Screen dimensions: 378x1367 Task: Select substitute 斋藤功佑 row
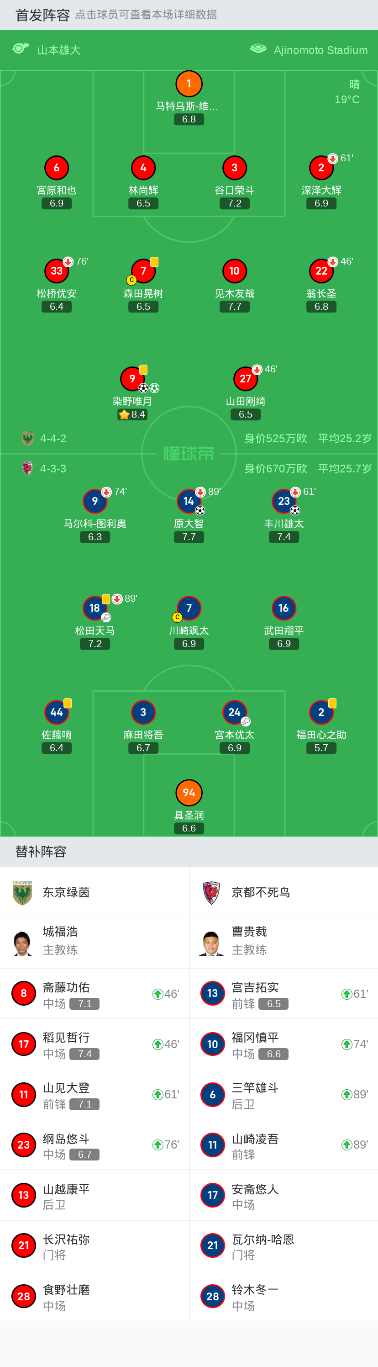[x=94, y=994]
